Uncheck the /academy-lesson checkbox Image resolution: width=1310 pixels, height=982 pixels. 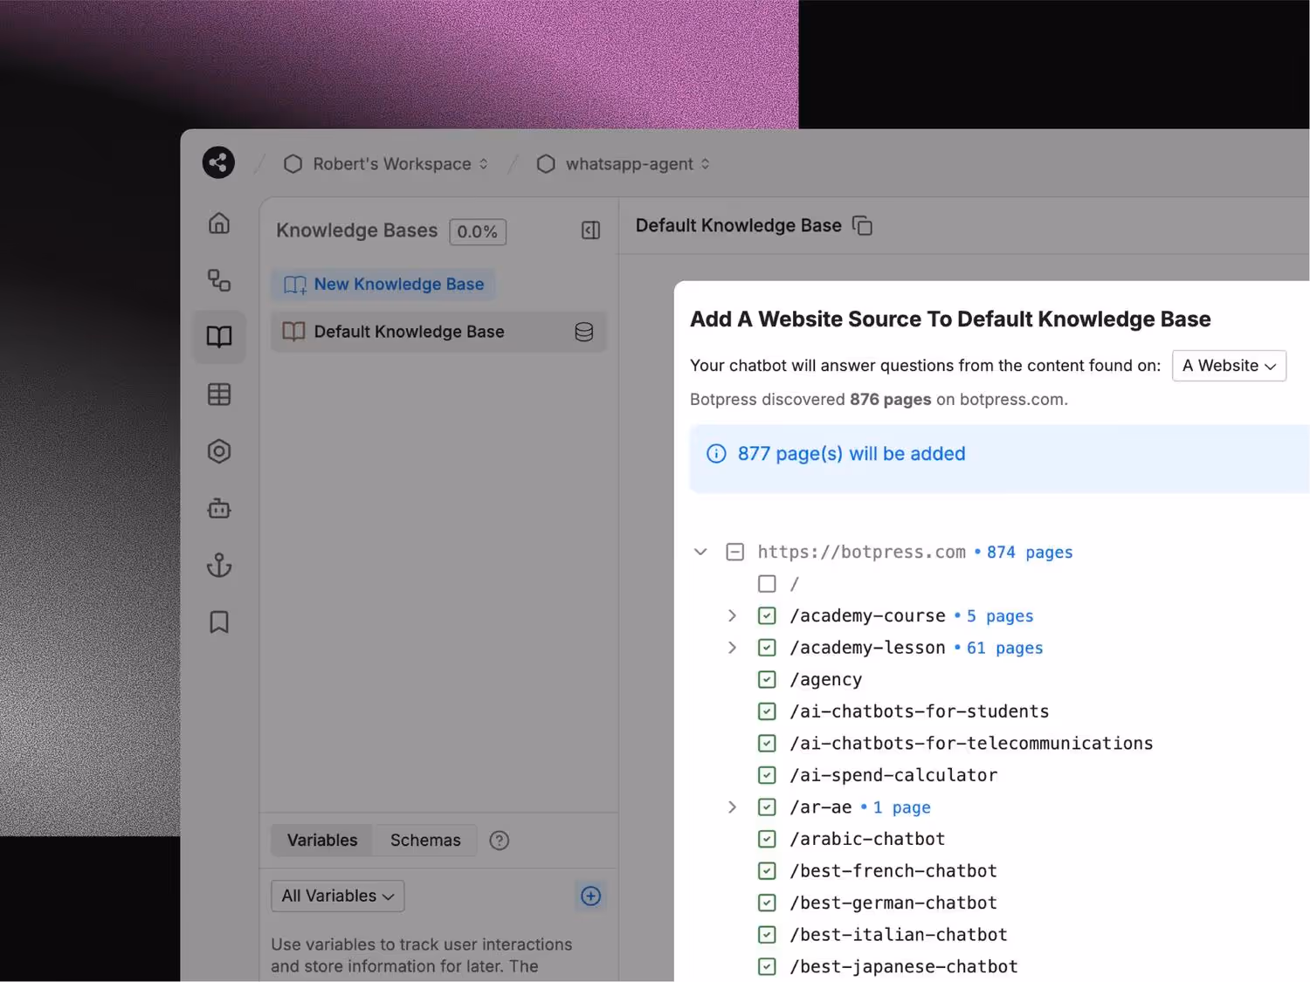pyautogui.click(x=767, y=648)
